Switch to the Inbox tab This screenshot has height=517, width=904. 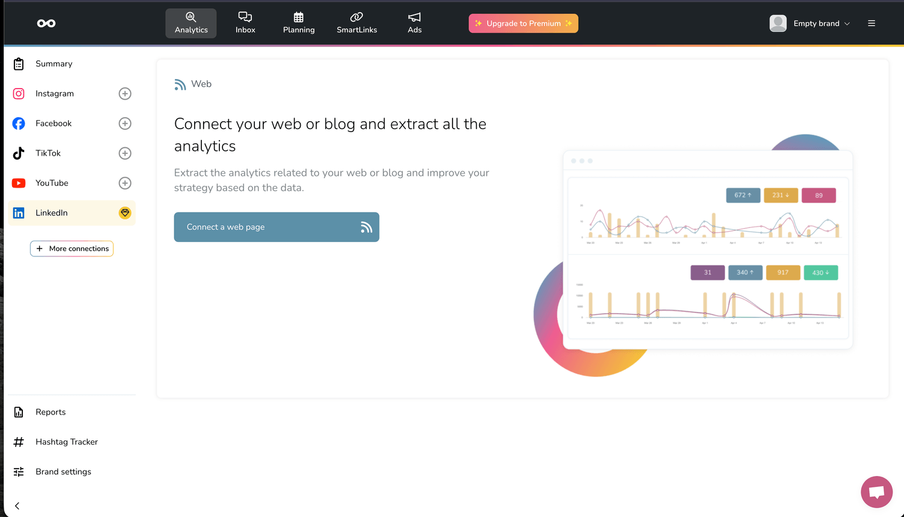click(245, 24)
